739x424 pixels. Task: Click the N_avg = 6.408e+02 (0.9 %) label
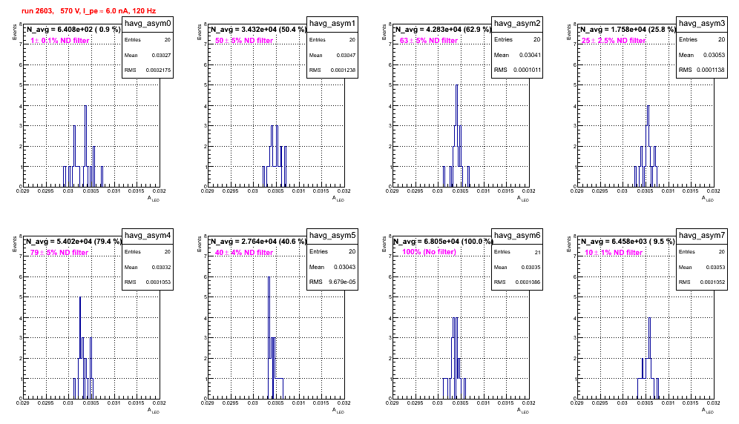click(x=73, y=30)
